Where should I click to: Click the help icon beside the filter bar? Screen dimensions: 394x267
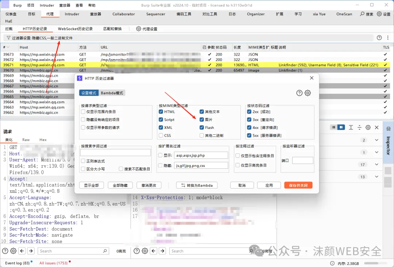(379, 38)
